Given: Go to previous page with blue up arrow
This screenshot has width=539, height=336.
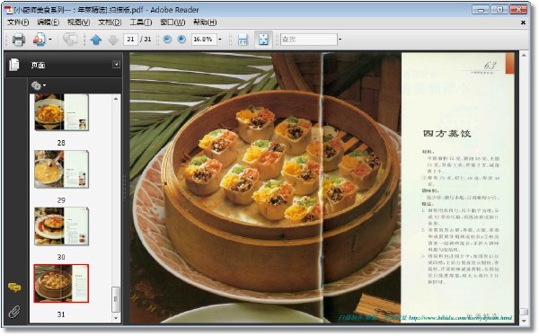Looking at the screenshot, I should (x=96, y=40).
